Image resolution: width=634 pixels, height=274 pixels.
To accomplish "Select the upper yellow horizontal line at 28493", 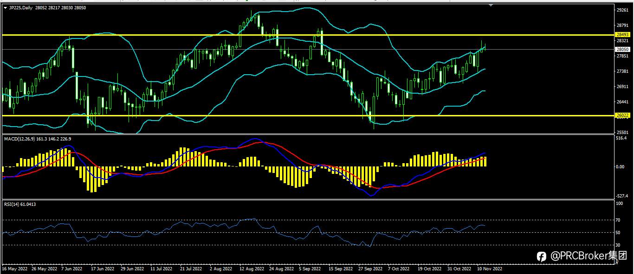I will tap(307, 35).
